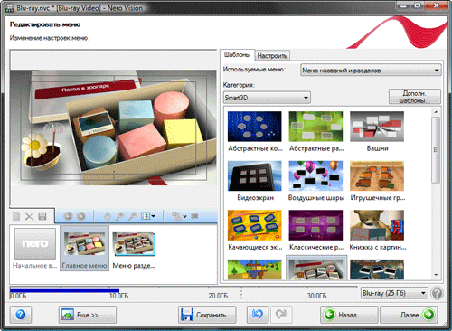Open the grid view options dropdown

tap(148, 216)
